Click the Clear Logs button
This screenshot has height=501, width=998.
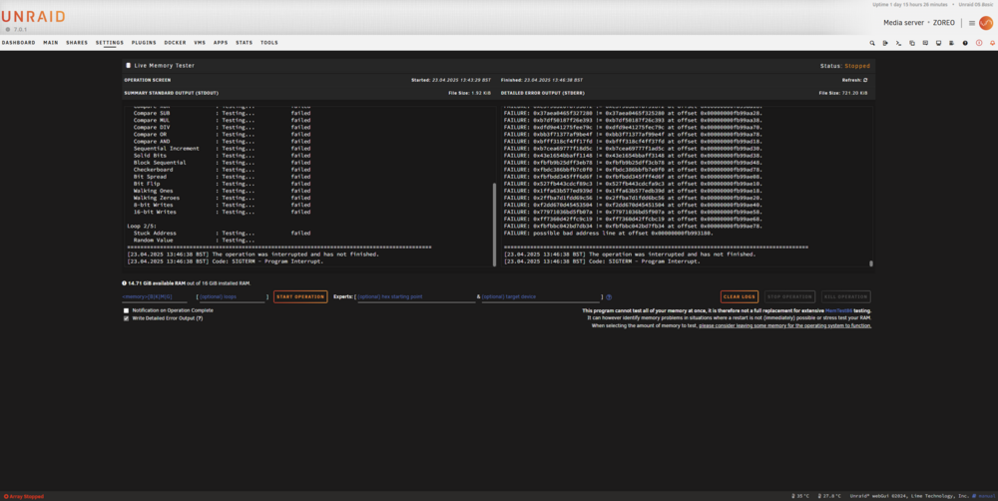[x=740, y=296]
